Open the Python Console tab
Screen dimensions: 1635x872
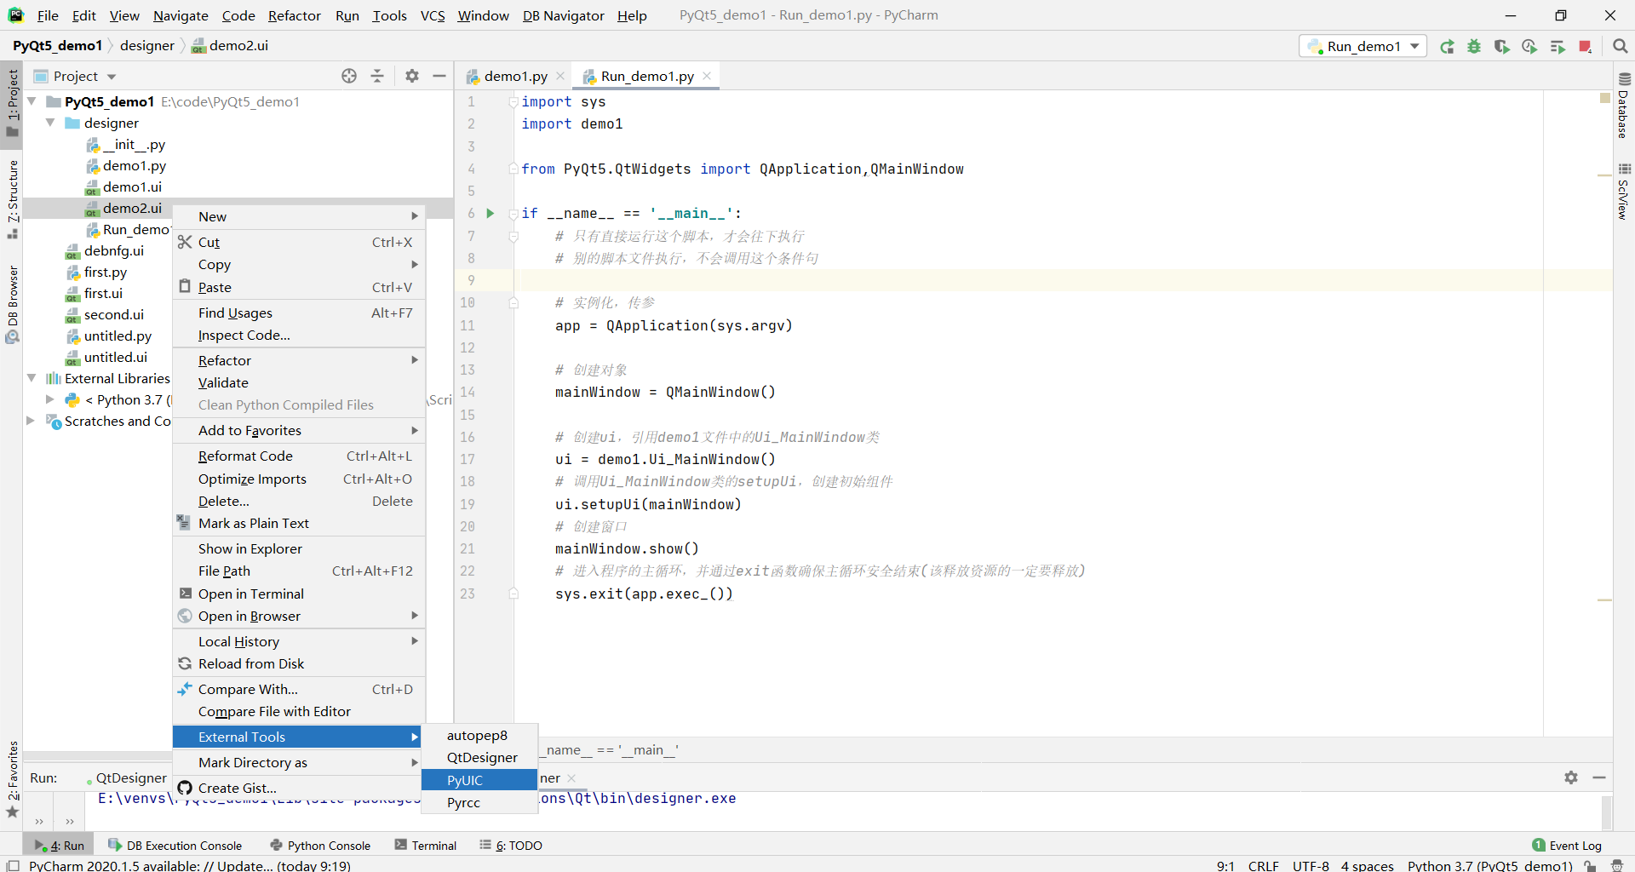pyautogui.click(x=320, y=846)
